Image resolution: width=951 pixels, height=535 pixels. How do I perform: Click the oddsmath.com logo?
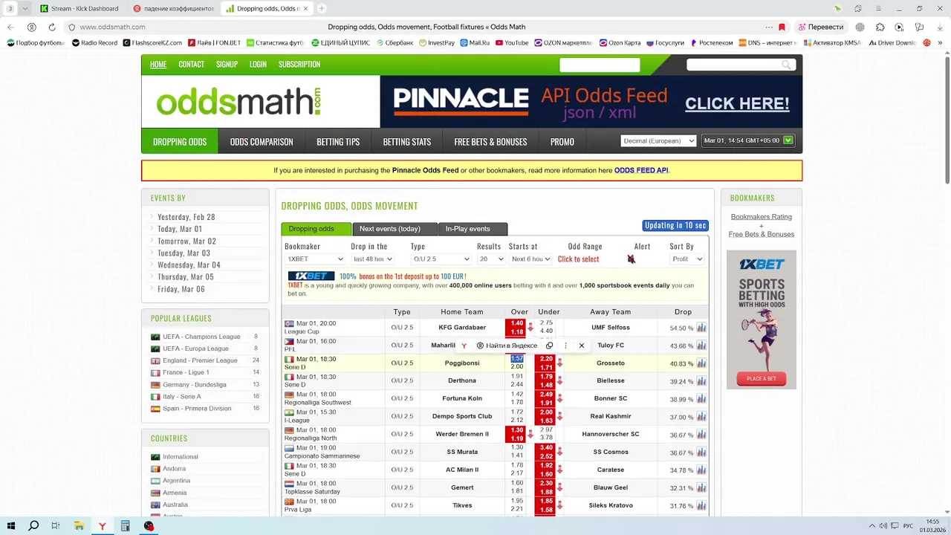point(238,102)
